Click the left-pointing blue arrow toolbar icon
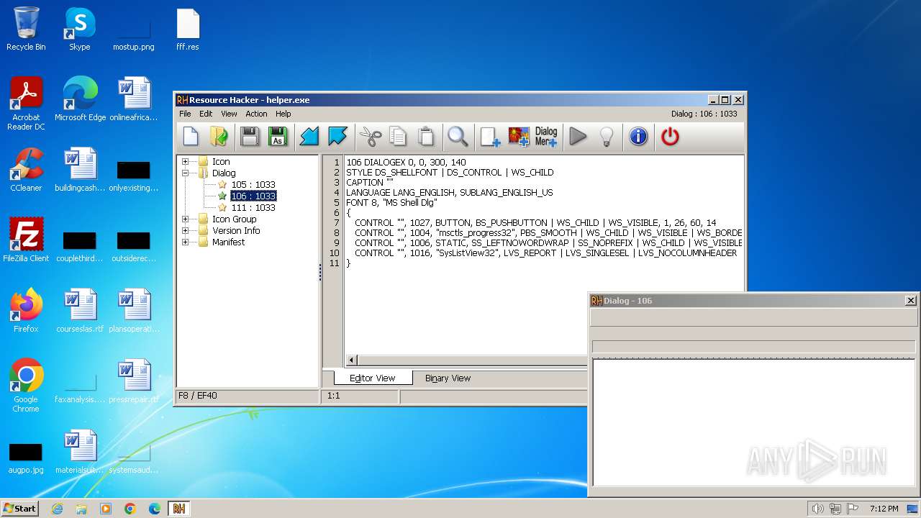 tap(309, 136)
